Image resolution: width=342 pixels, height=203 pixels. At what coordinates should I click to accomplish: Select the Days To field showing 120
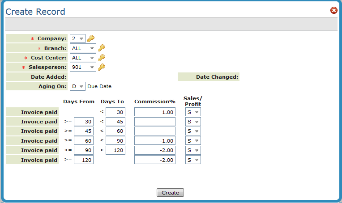(x=115, y=150)
